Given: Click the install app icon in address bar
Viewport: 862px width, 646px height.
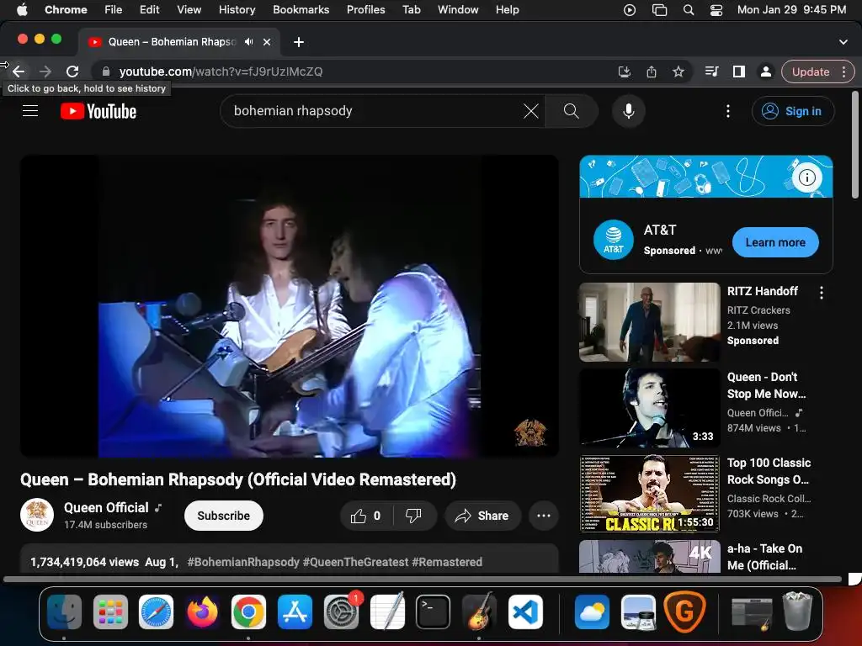Looking at the screenshot, I should (624, 71).
